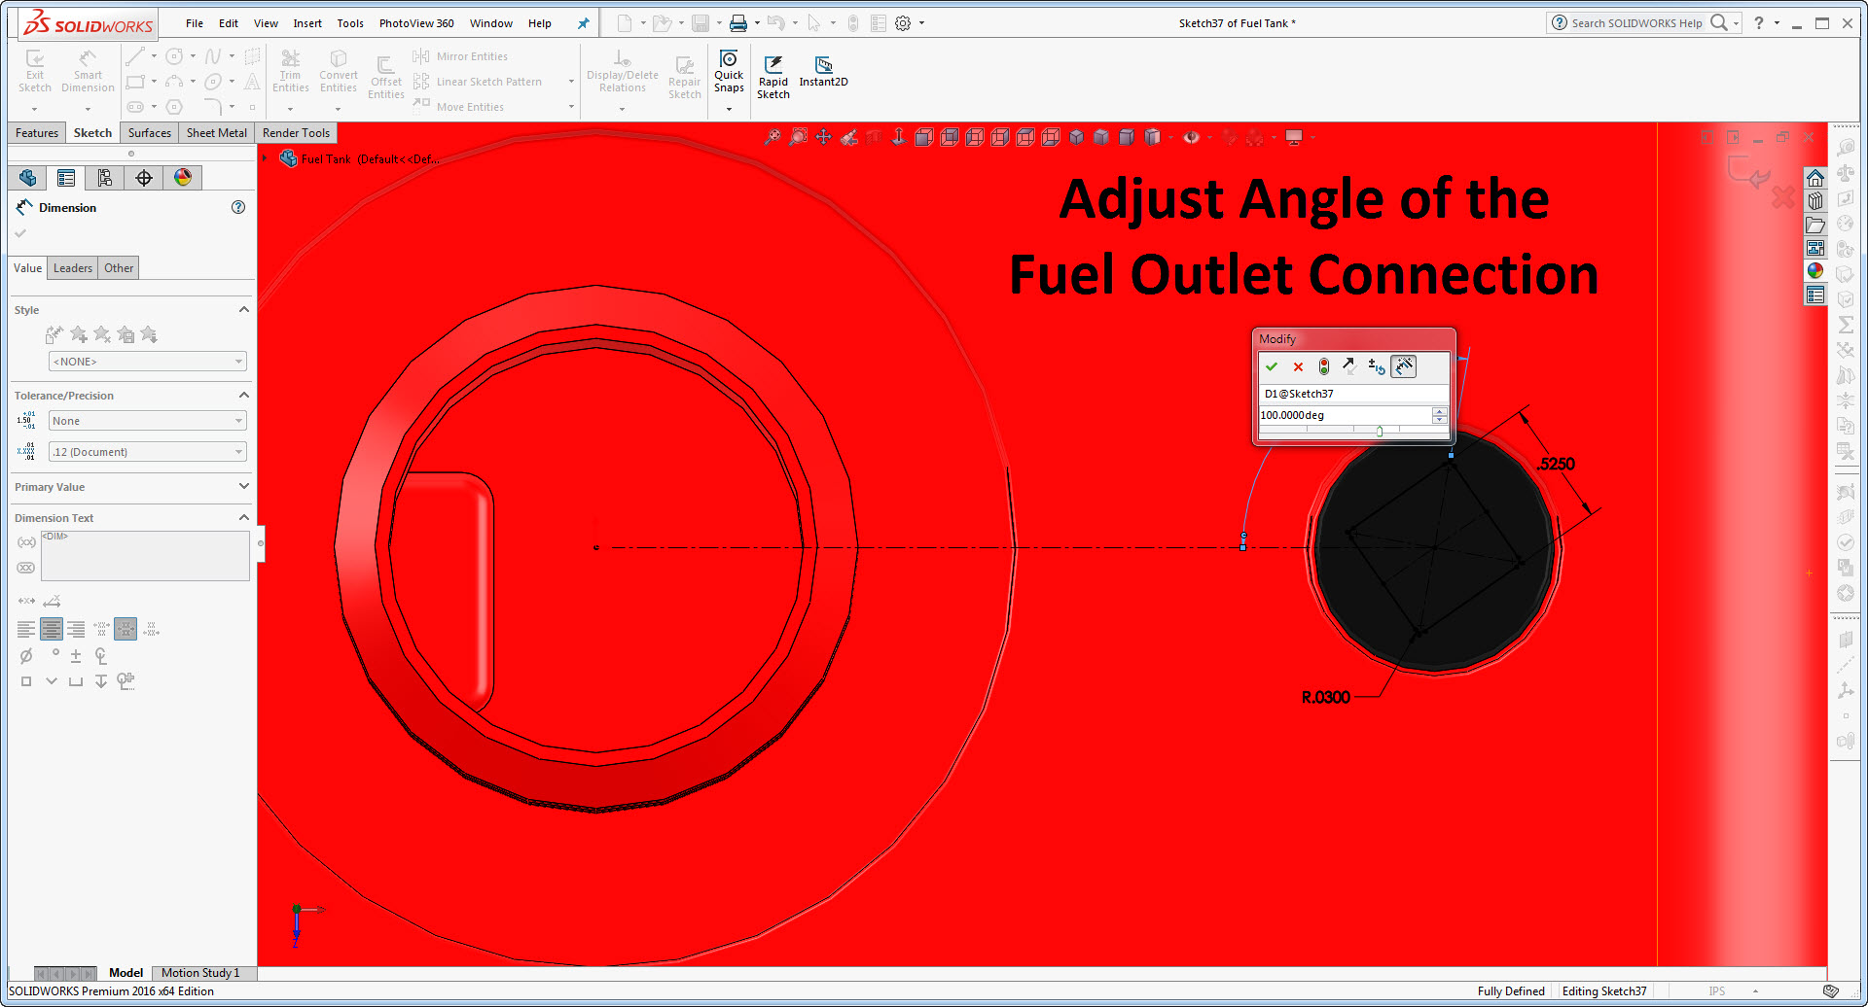Expand the Quick Snaps dropdown arrow
1868x1007 pixels.
coord(729,109)
